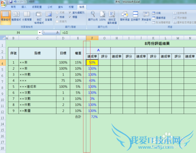Open the 顯示比例 Zoom magnifier dialog
196x153 pixels.
click(93, 16)
